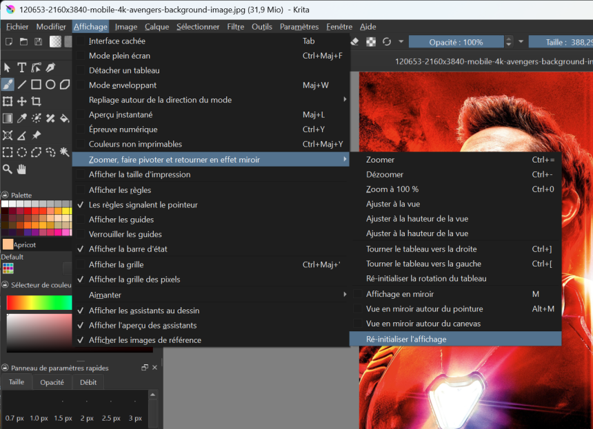Toggle 'Affichage en miroir' option
The width and height of the screenshot is (593, 429).
pos(400,294)
